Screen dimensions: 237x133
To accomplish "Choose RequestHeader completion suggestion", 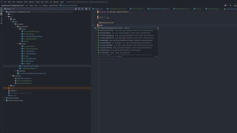I will click(127, 45).
